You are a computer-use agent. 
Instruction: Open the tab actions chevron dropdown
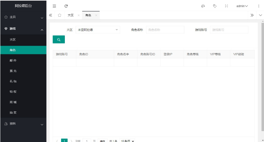click(x=260, y=15)
